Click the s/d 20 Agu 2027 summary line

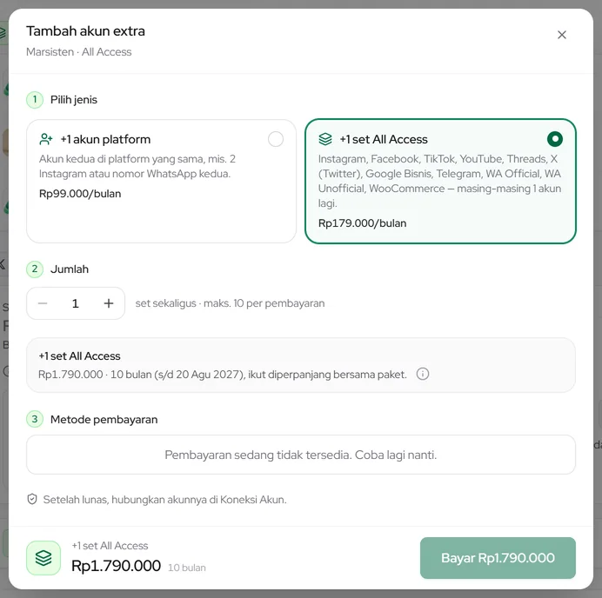click(x=223, y=375)
